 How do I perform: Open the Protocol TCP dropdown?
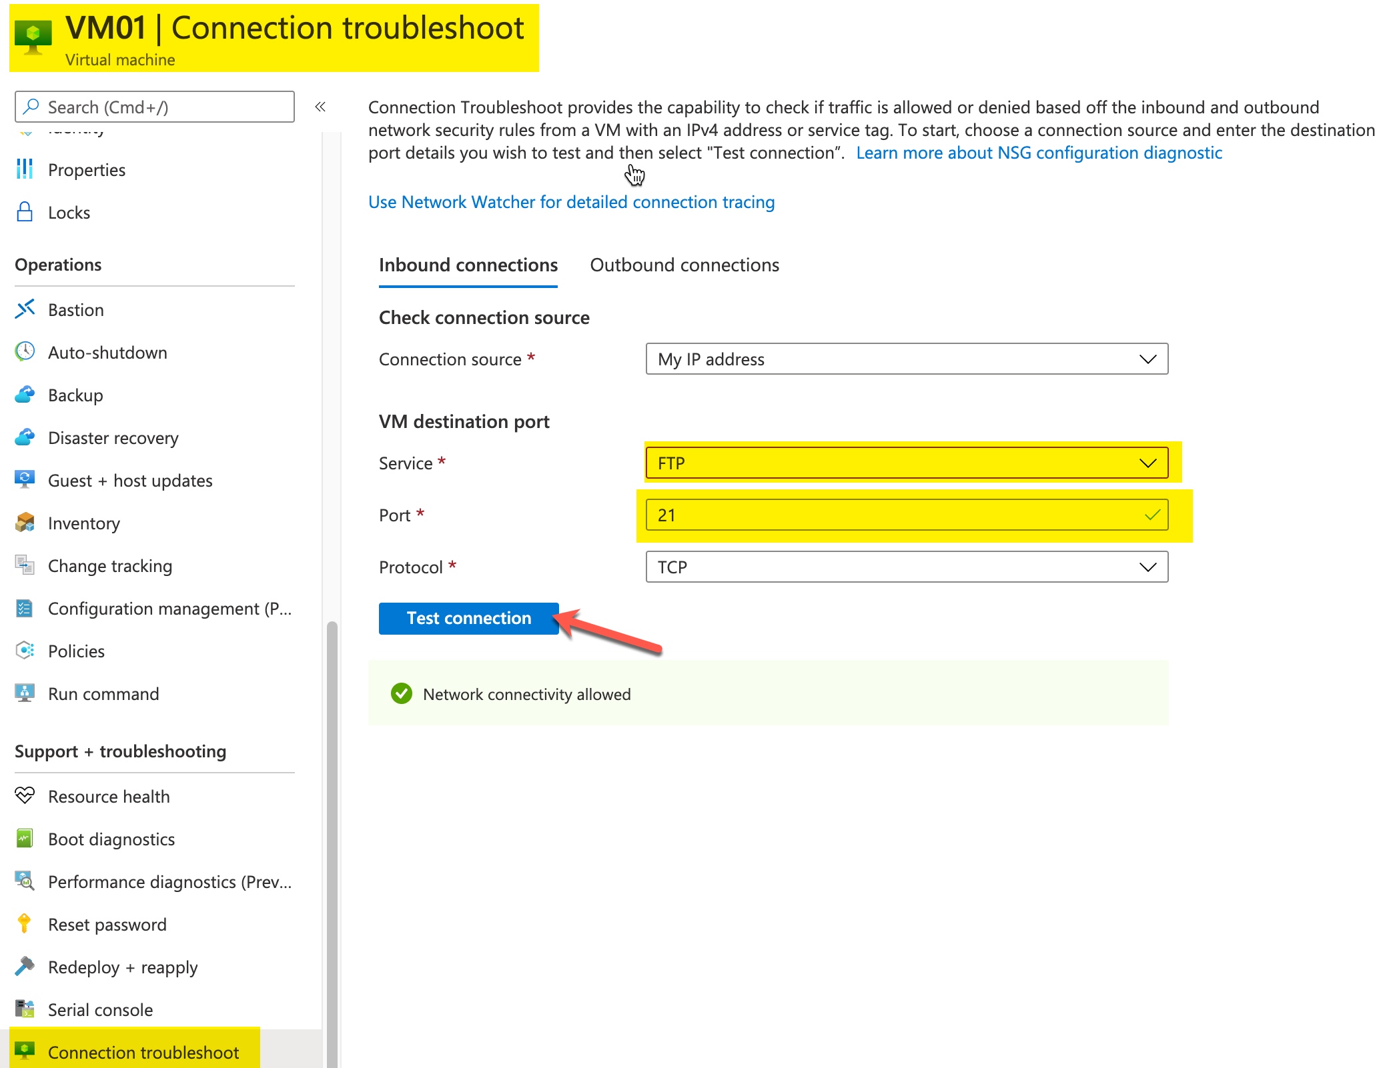pos(907,567)
